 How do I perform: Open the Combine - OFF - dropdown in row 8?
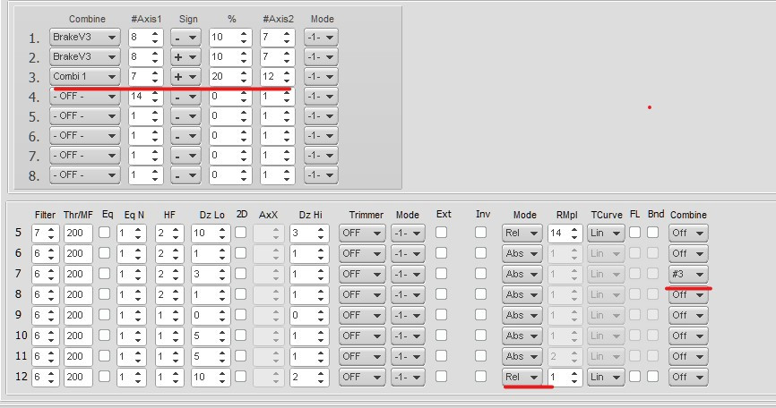click(84, 174)
